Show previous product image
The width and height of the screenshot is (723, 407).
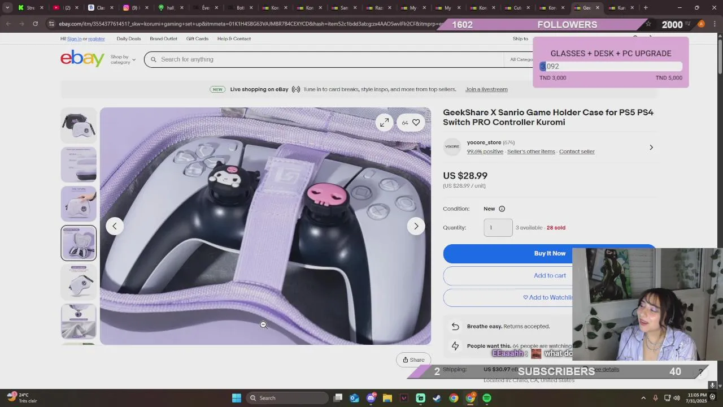click(115, 226)
